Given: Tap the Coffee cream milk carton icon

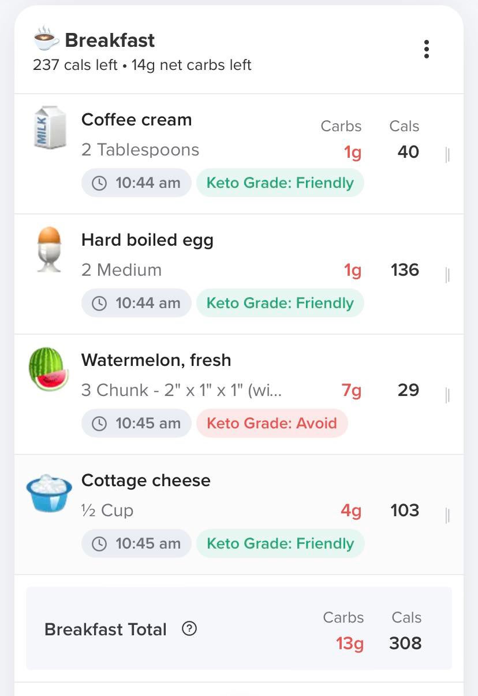Looking at the screenshot, I should [49, 128].
